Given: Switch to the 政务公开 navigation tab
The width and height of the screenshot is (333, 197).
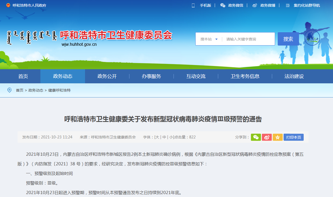Looking at the screenshot, I should (x=107, y=76).
